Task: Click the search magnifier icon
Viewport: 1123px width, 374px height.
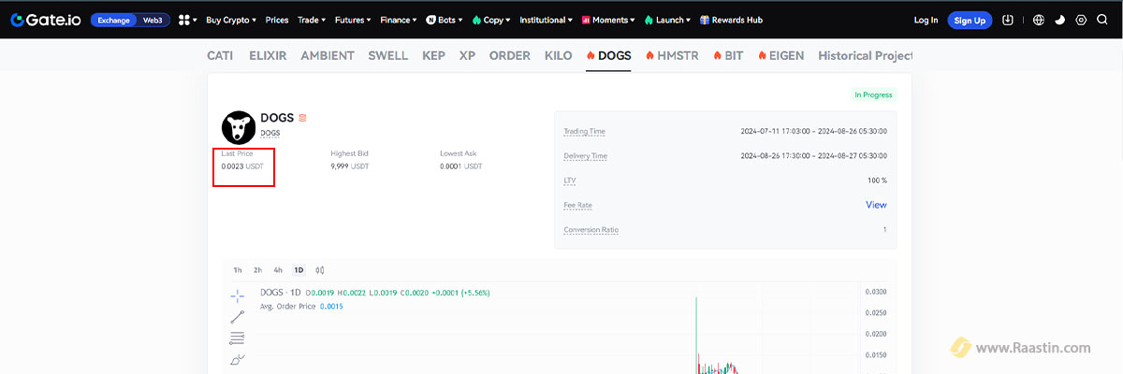Action: tap(1104, 20)
